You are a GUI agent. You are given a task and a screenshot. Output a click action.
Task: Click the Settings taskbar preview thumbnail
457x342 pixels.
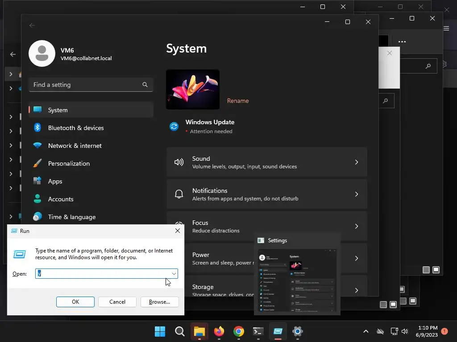click(x=297, y=281)
